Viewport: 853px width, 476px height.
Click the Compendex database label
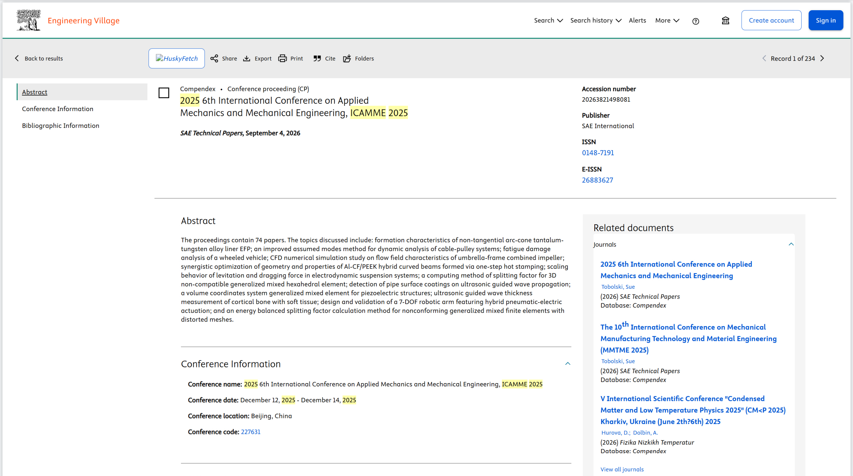[x=198, y=89]
